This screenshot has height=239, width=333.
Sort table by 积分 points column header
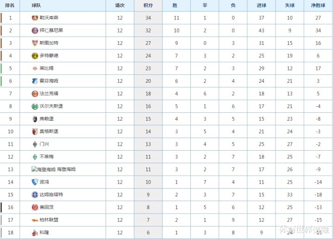coord(148,6)
